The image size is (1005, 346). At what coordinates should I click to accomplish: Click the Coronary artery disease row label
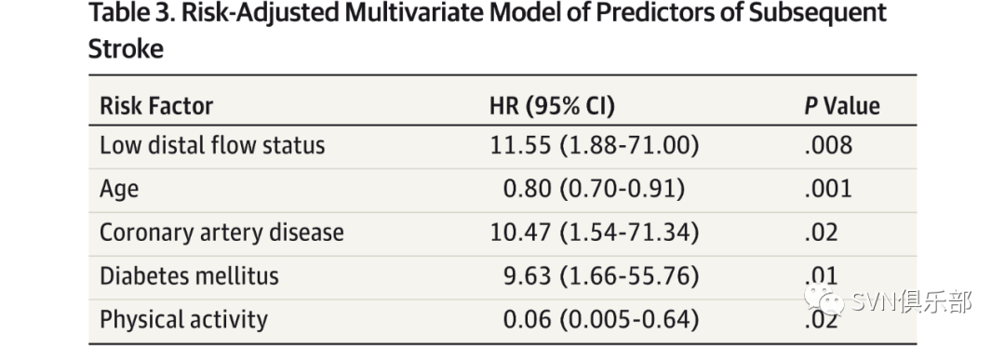(x=221, y=232)
